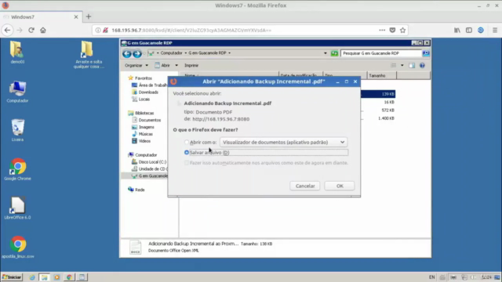Viewport: 502px width, 282px height.
Task: Select Rede in the navigation pane
Action: 136,190
